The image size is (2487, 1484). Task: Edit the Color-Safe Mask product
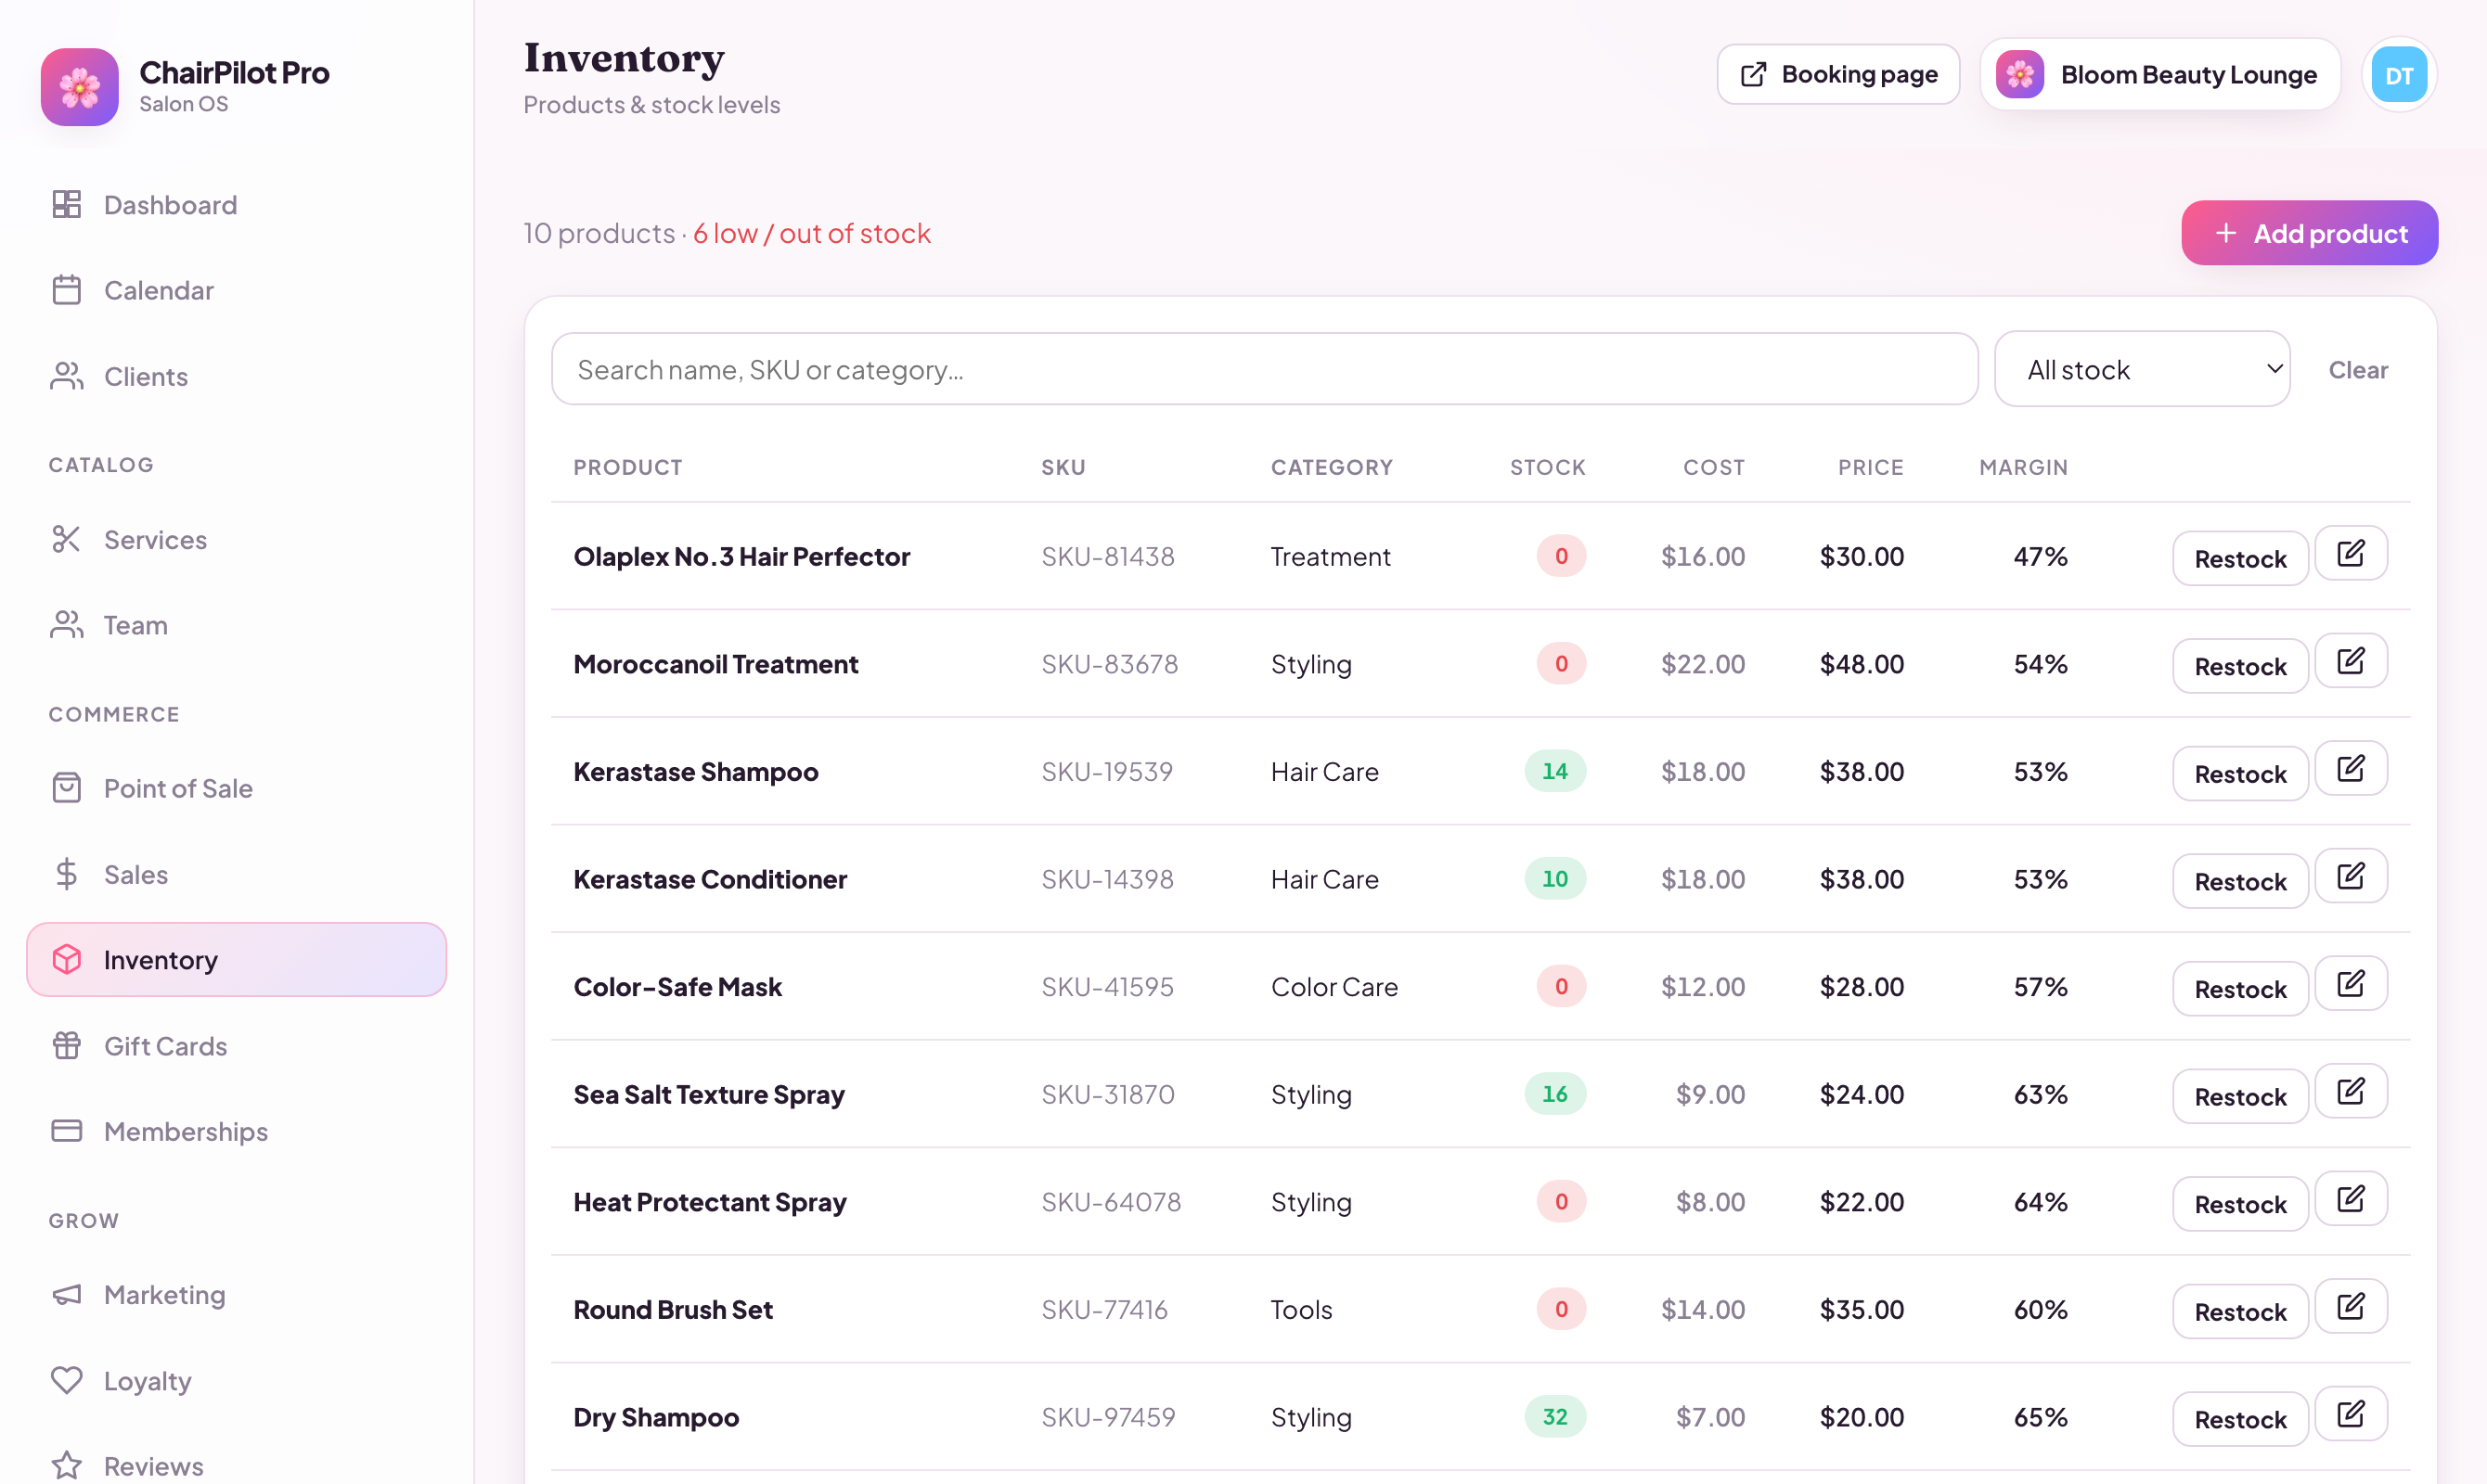[x=2351, y=983]
